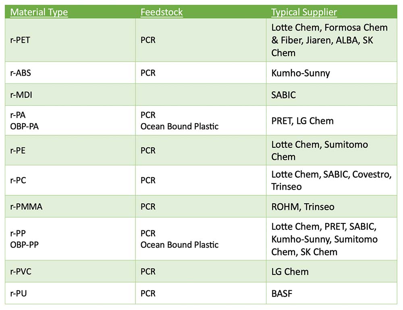This screenshot has height=310, width=403.
Task: Click the Material Type column header
Action: [39, 12]
